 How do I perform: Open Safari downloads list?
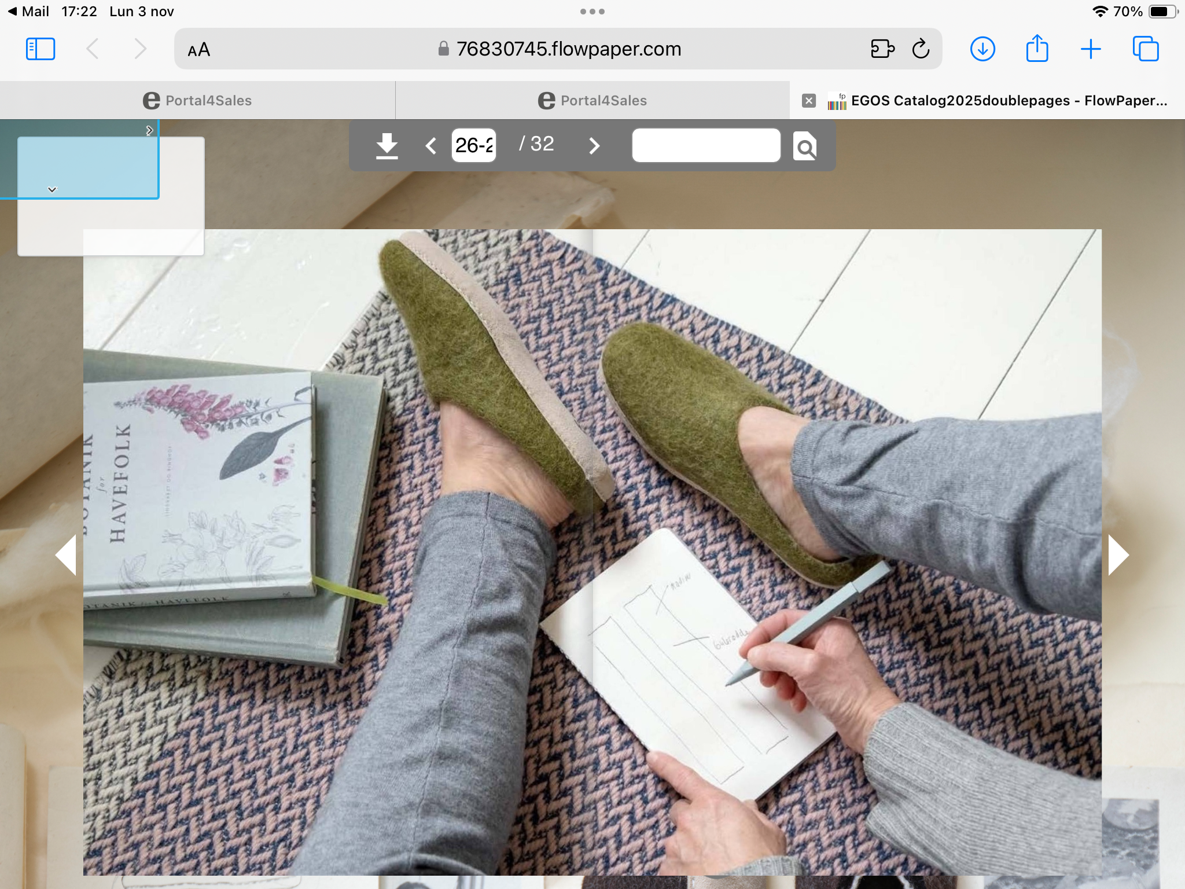click(x=982, y=49)
